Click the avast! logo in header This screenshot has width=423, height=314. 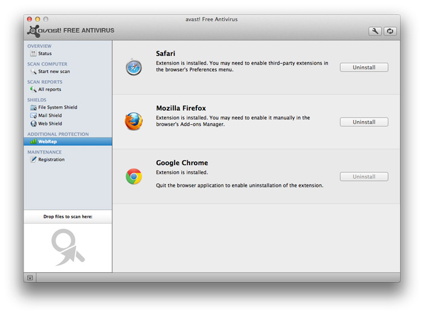(x=70, y=31)
